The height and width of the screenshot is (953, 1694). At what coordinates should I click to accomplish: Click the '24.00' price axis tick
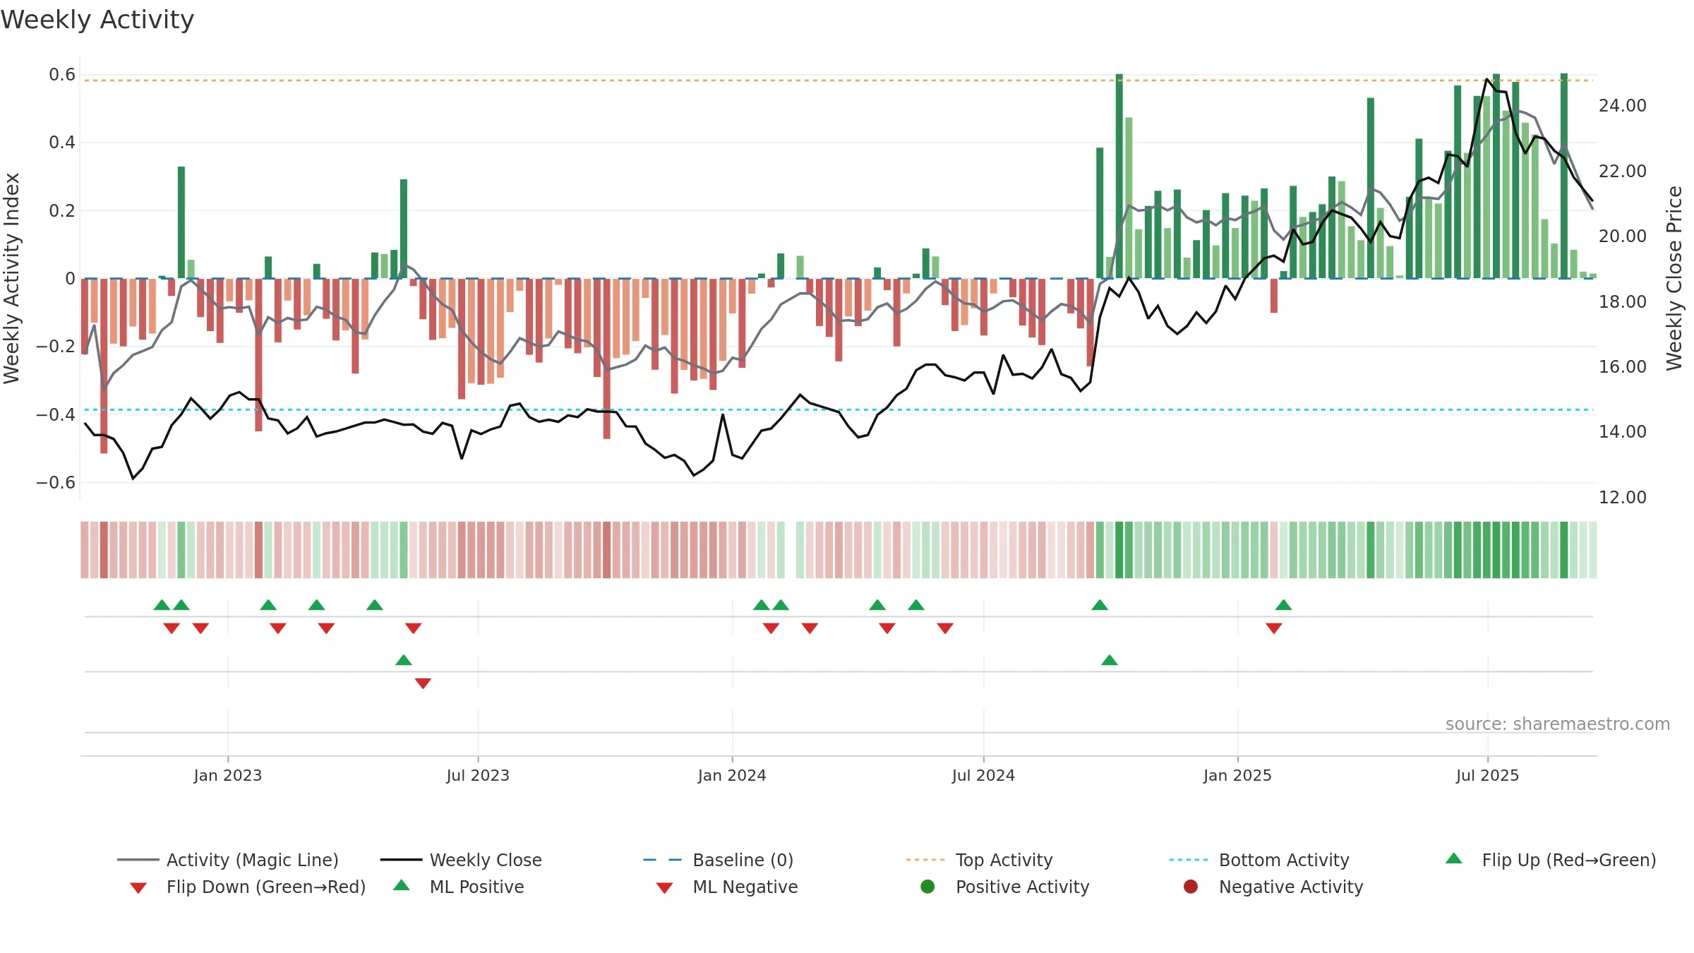(x=1623, y=106)
